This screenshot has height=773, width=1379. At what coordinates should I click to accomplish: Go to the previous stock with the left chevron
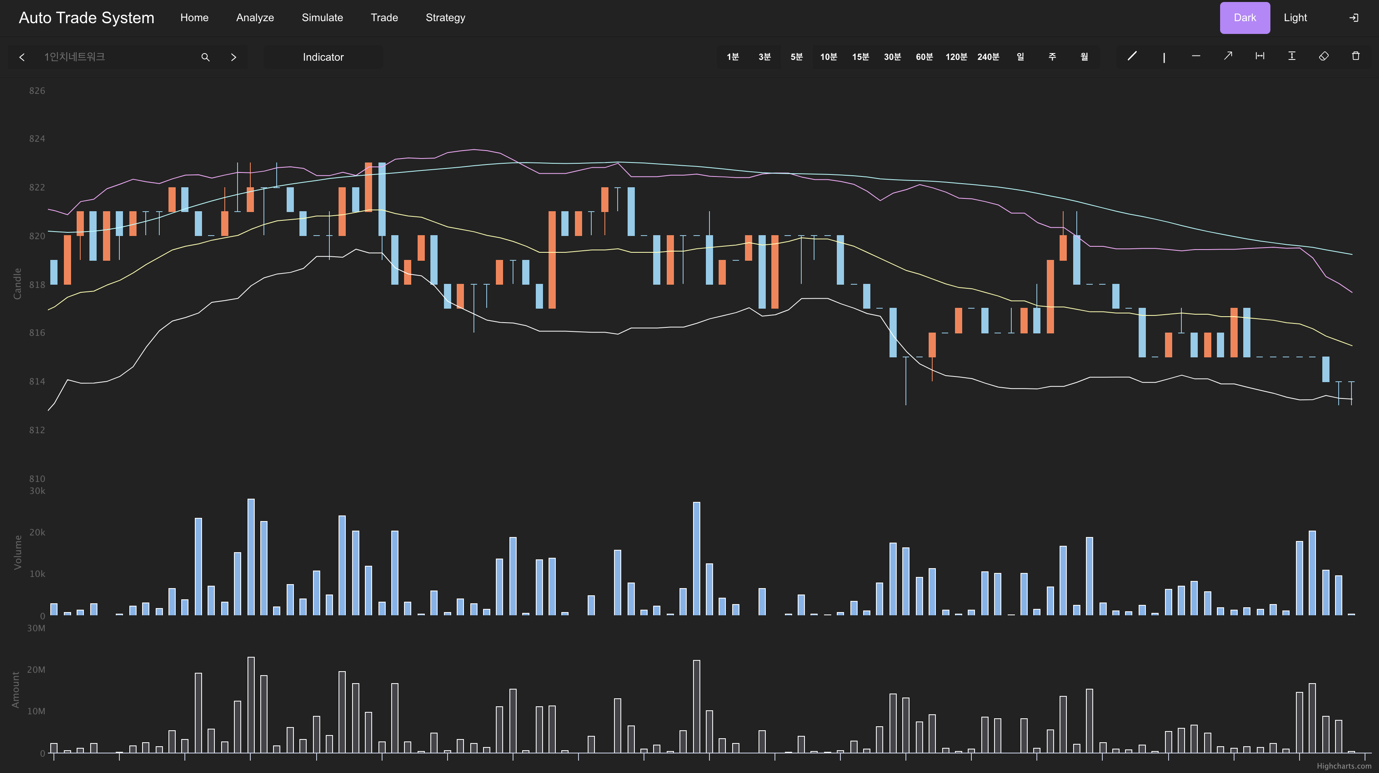(22, 57)
